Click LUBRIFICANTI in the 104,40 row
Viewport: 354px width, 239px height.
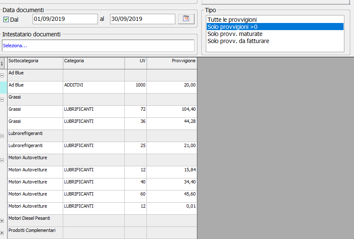point(79,109)
